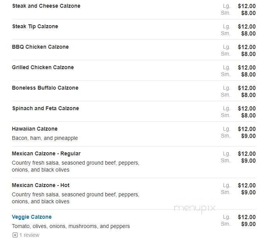Click the Tomato, olives, onions, mushrooms description

71,226
